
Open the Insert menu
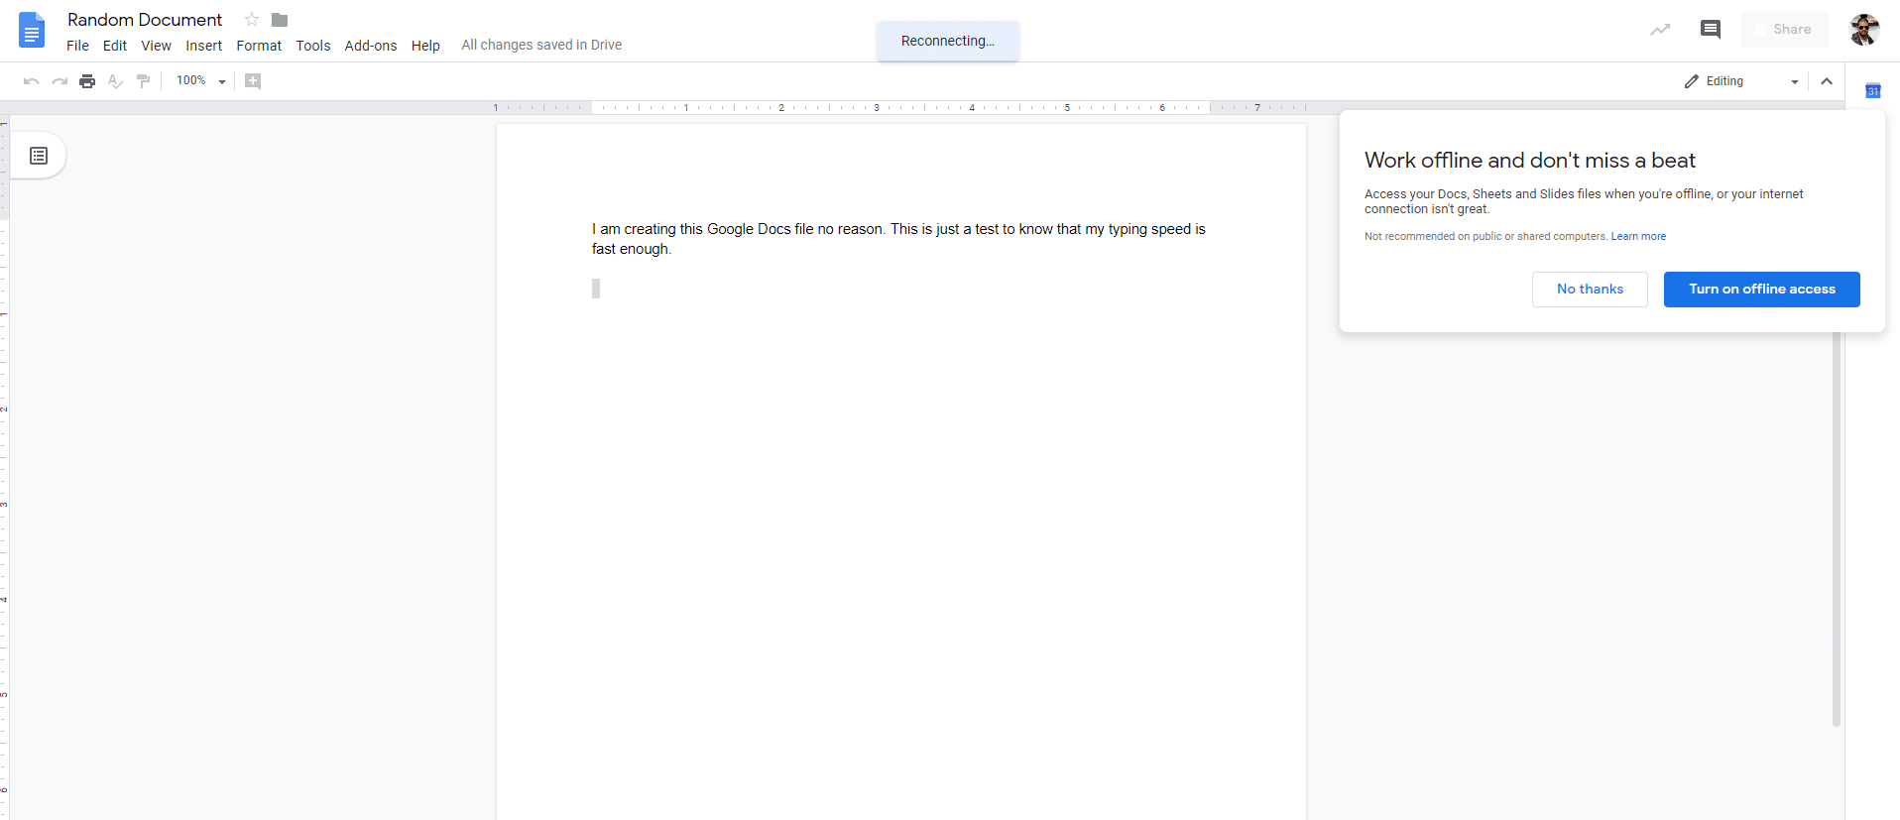(x=203, y=46)
